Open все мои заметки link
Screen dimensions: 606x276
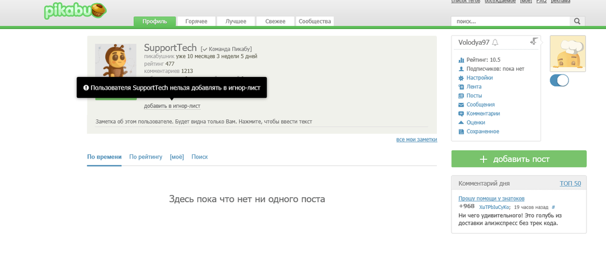[x=417, y=139]
